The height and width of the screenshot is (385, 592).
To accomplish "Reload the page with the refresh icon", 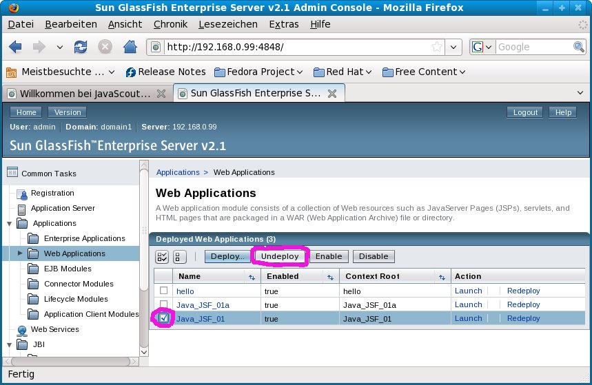I will pyautogui.click(x=81, y=47).
